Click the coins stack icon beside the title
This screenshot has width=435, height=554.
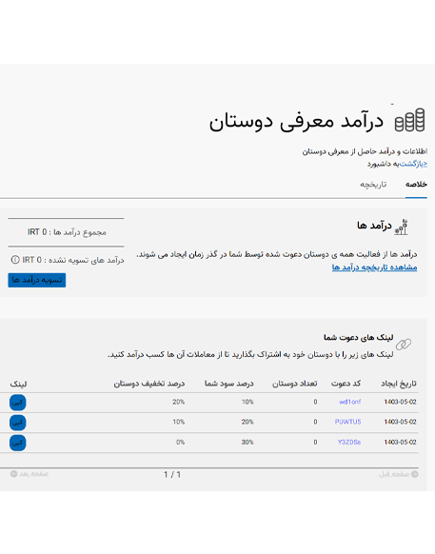pos(410,120)
